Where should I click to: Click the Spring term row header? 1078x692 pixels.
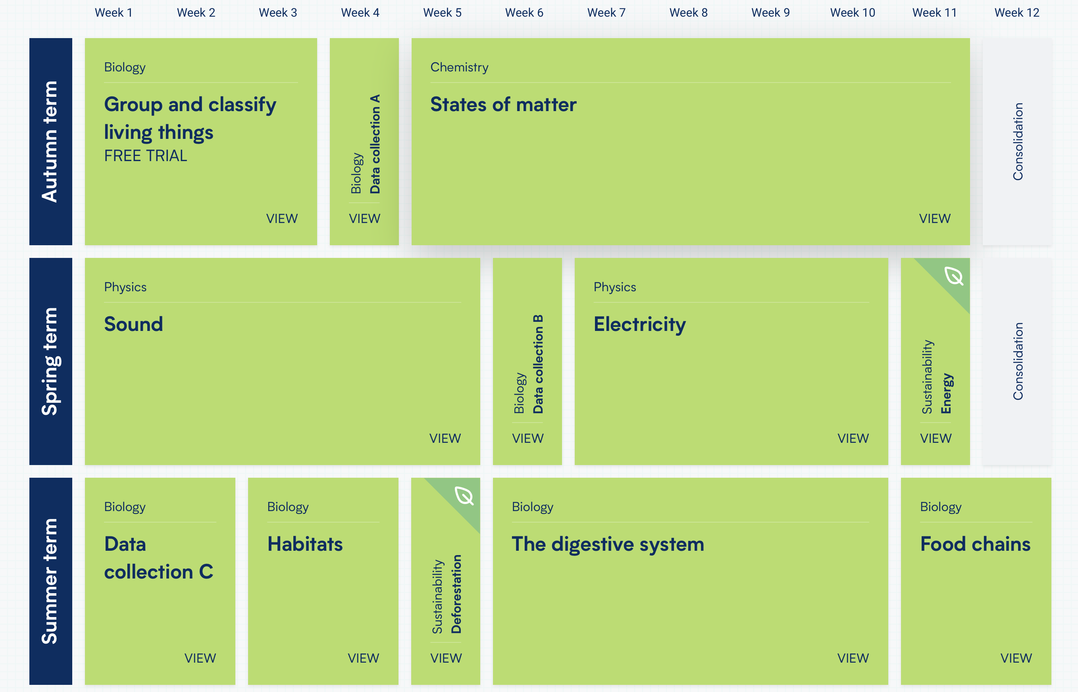(51, 361)
